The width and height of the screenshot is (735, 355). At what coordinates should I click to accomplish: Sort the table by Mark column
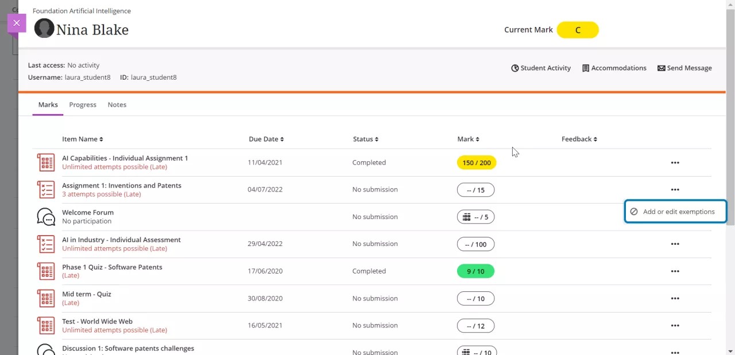(468, 139)
